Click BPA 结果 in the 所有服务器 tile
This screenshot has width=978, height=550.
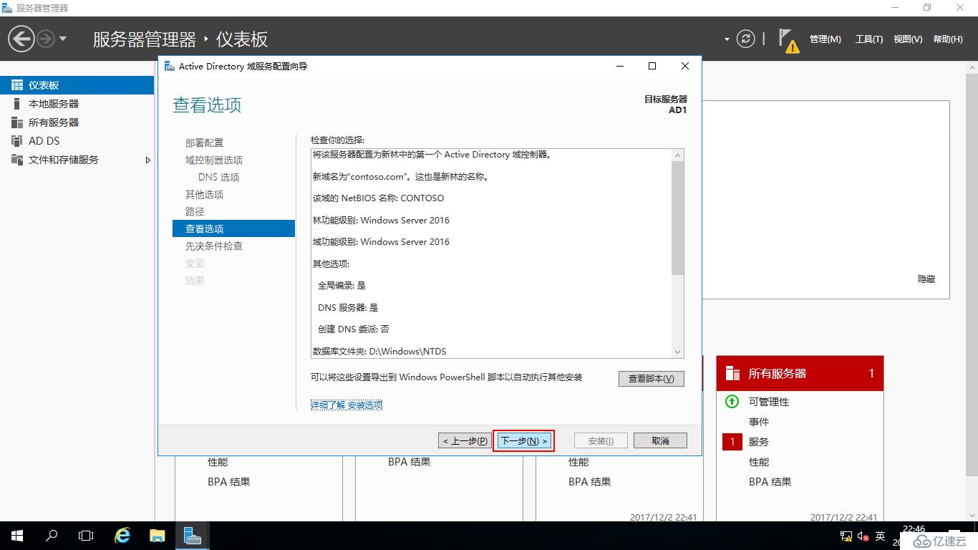tap(770, 482)
